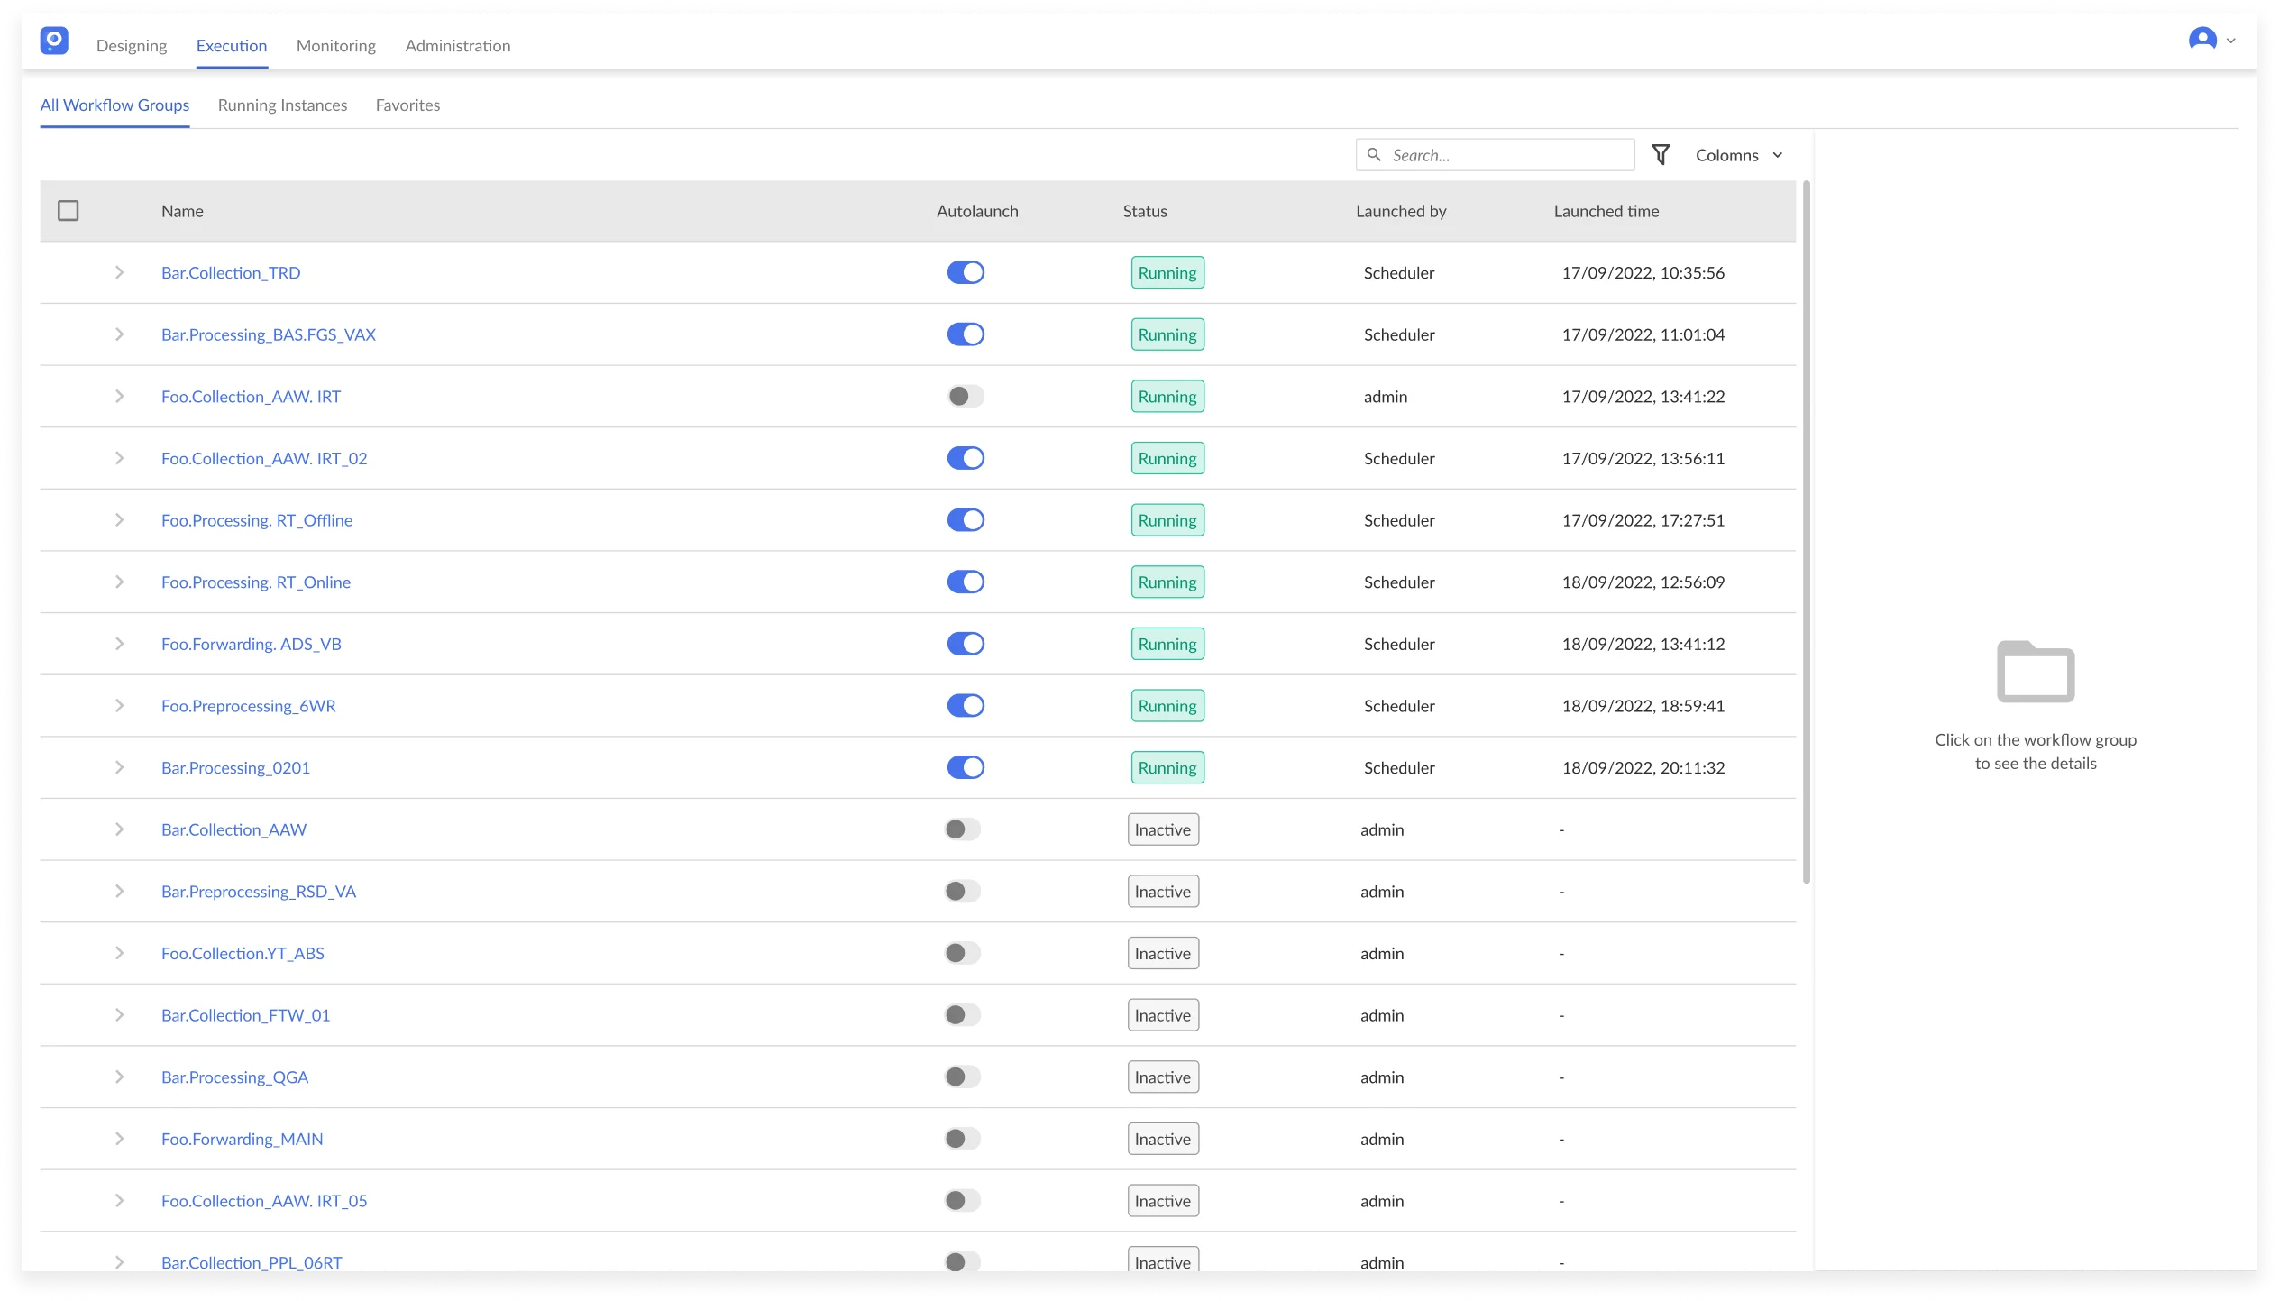
Task: Click the filter funnel icon
Action: pyautogui.click(x=1661, y=155)
